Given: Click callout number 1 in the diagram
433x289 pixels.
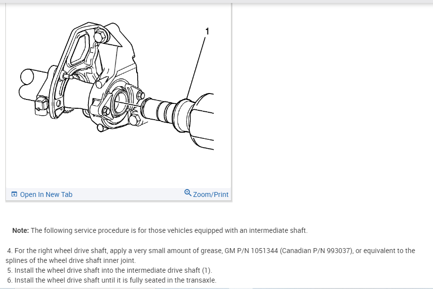Looking at the screenshot, I should coord(207,31).
